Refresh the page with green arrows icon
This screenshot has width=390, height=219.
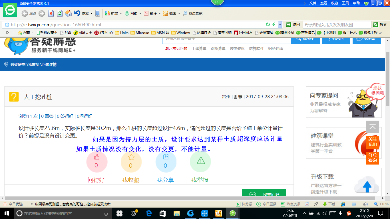point(60,13)
